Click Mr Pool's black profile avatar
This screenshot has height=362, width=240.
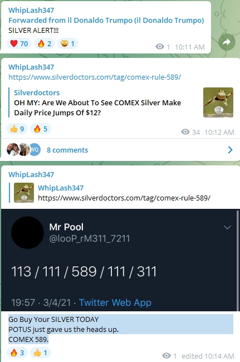[x=27, y=232]
